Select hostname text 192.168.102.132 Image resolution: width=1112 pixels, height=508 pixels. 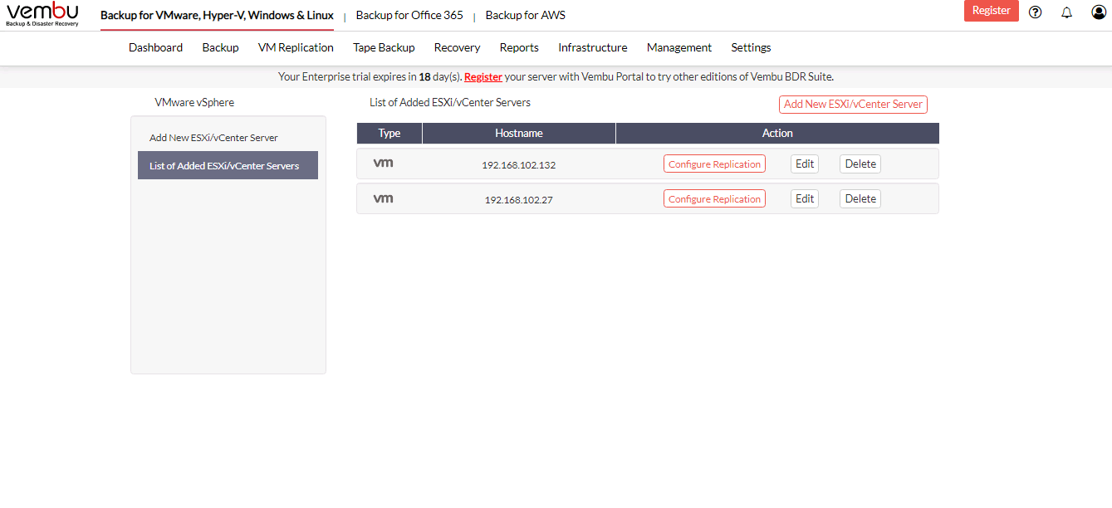pos(519,165)
